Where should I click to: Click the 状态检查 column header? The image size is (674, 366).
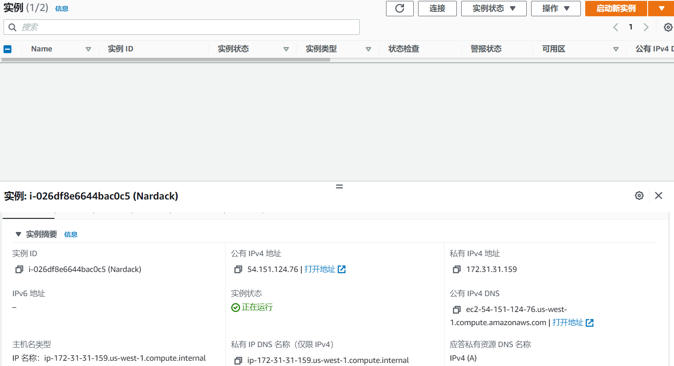404,49
